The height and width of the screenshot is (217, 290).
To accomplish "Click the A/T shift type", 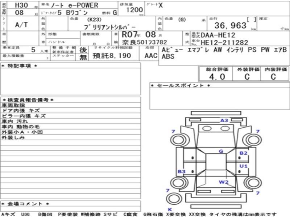I will pyautogui.click(x=21, y=25).
